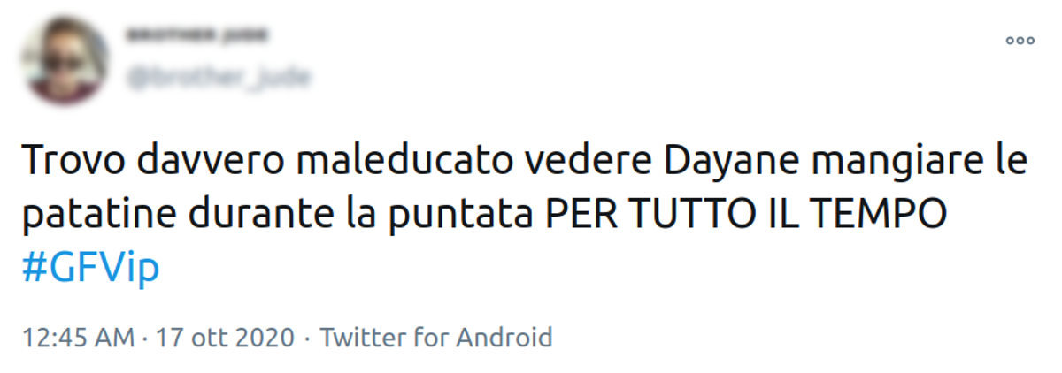The width and height of the screenshot is (1062, 373).
Task: Click the 12:45 AM timestamp
Action: click(x=78, y=337)
